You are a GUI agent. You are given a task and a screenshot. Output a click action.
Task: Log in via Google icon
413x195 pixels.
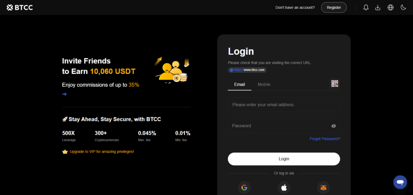pos(244,188)
